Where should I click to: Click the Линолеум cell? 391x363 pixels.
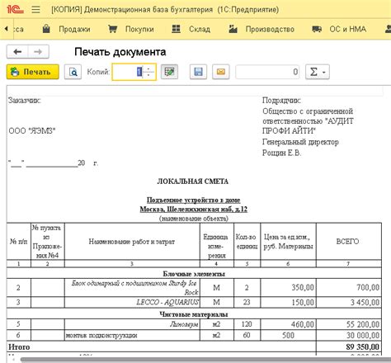click(x=132, y=324)
